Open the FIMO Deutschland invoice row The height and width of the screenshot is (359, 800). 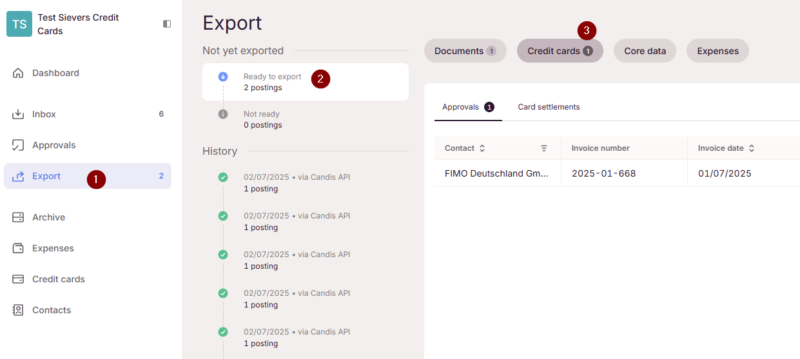[x=496, y=173]
